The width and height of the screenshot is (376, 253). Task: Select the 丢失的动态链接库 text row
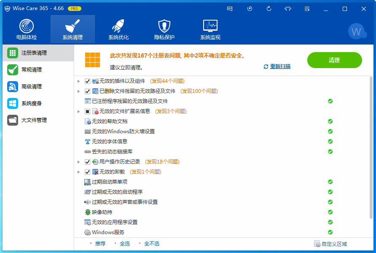coord(112,152)
